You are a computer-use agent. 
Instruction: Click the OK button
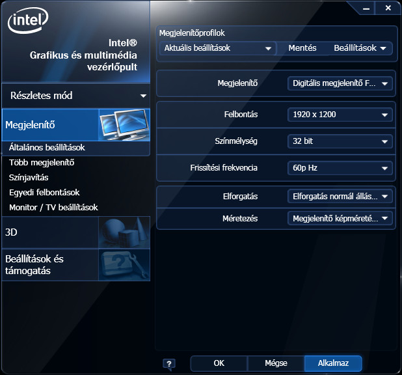219,363
